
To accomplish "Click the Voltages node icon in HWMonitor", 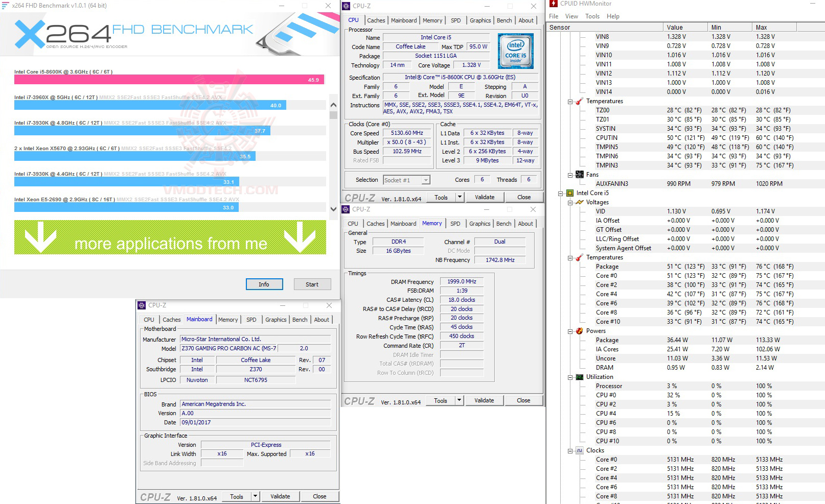I will pyautogui.click(x=580, y=202).
